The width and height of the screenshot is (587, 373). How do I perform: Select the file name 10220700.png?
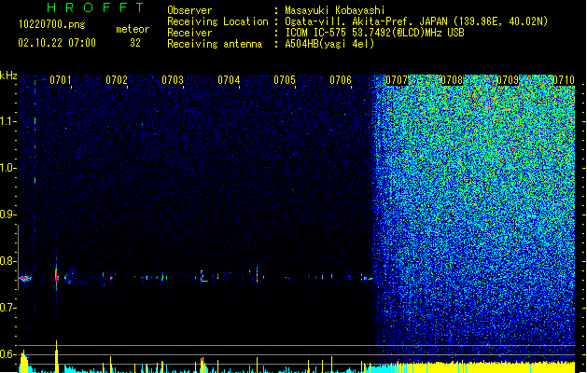click(51, 25)
